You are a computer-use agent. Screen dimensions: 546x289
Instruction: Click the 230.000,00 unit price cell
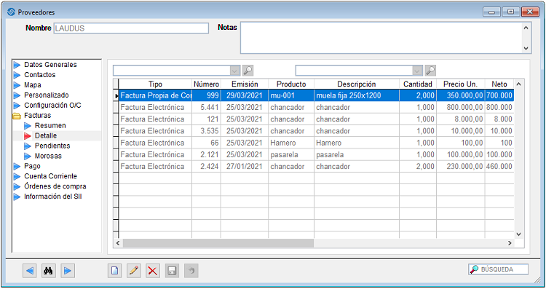(x=460, y=167)
